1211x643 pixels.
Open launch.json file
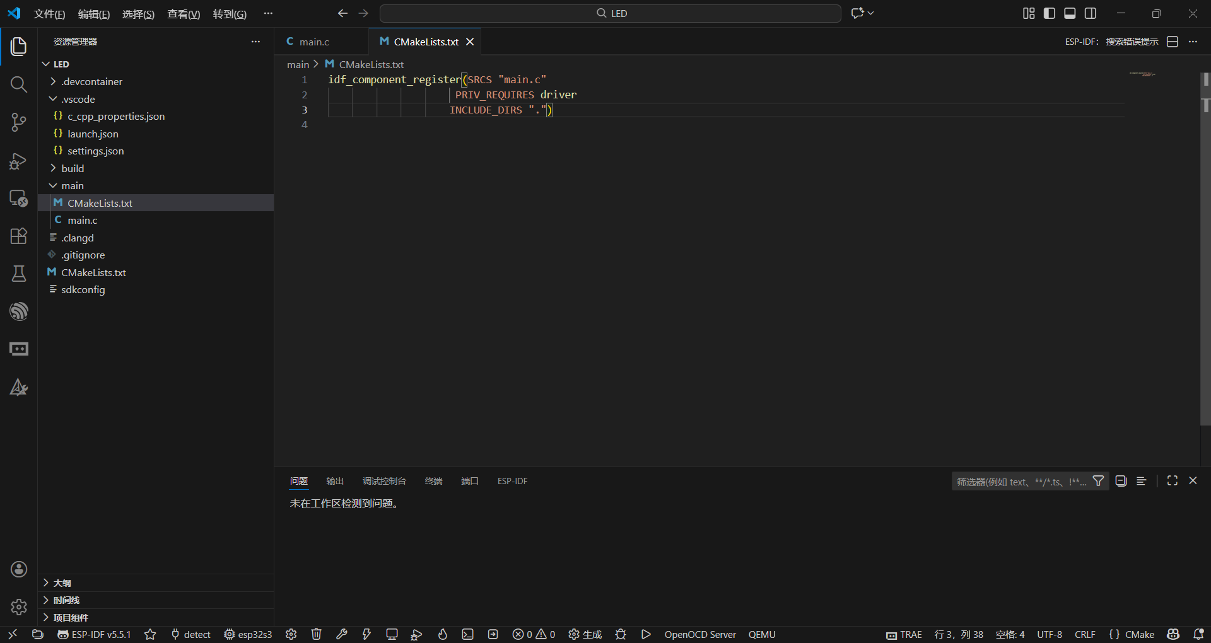coord(156,134)
